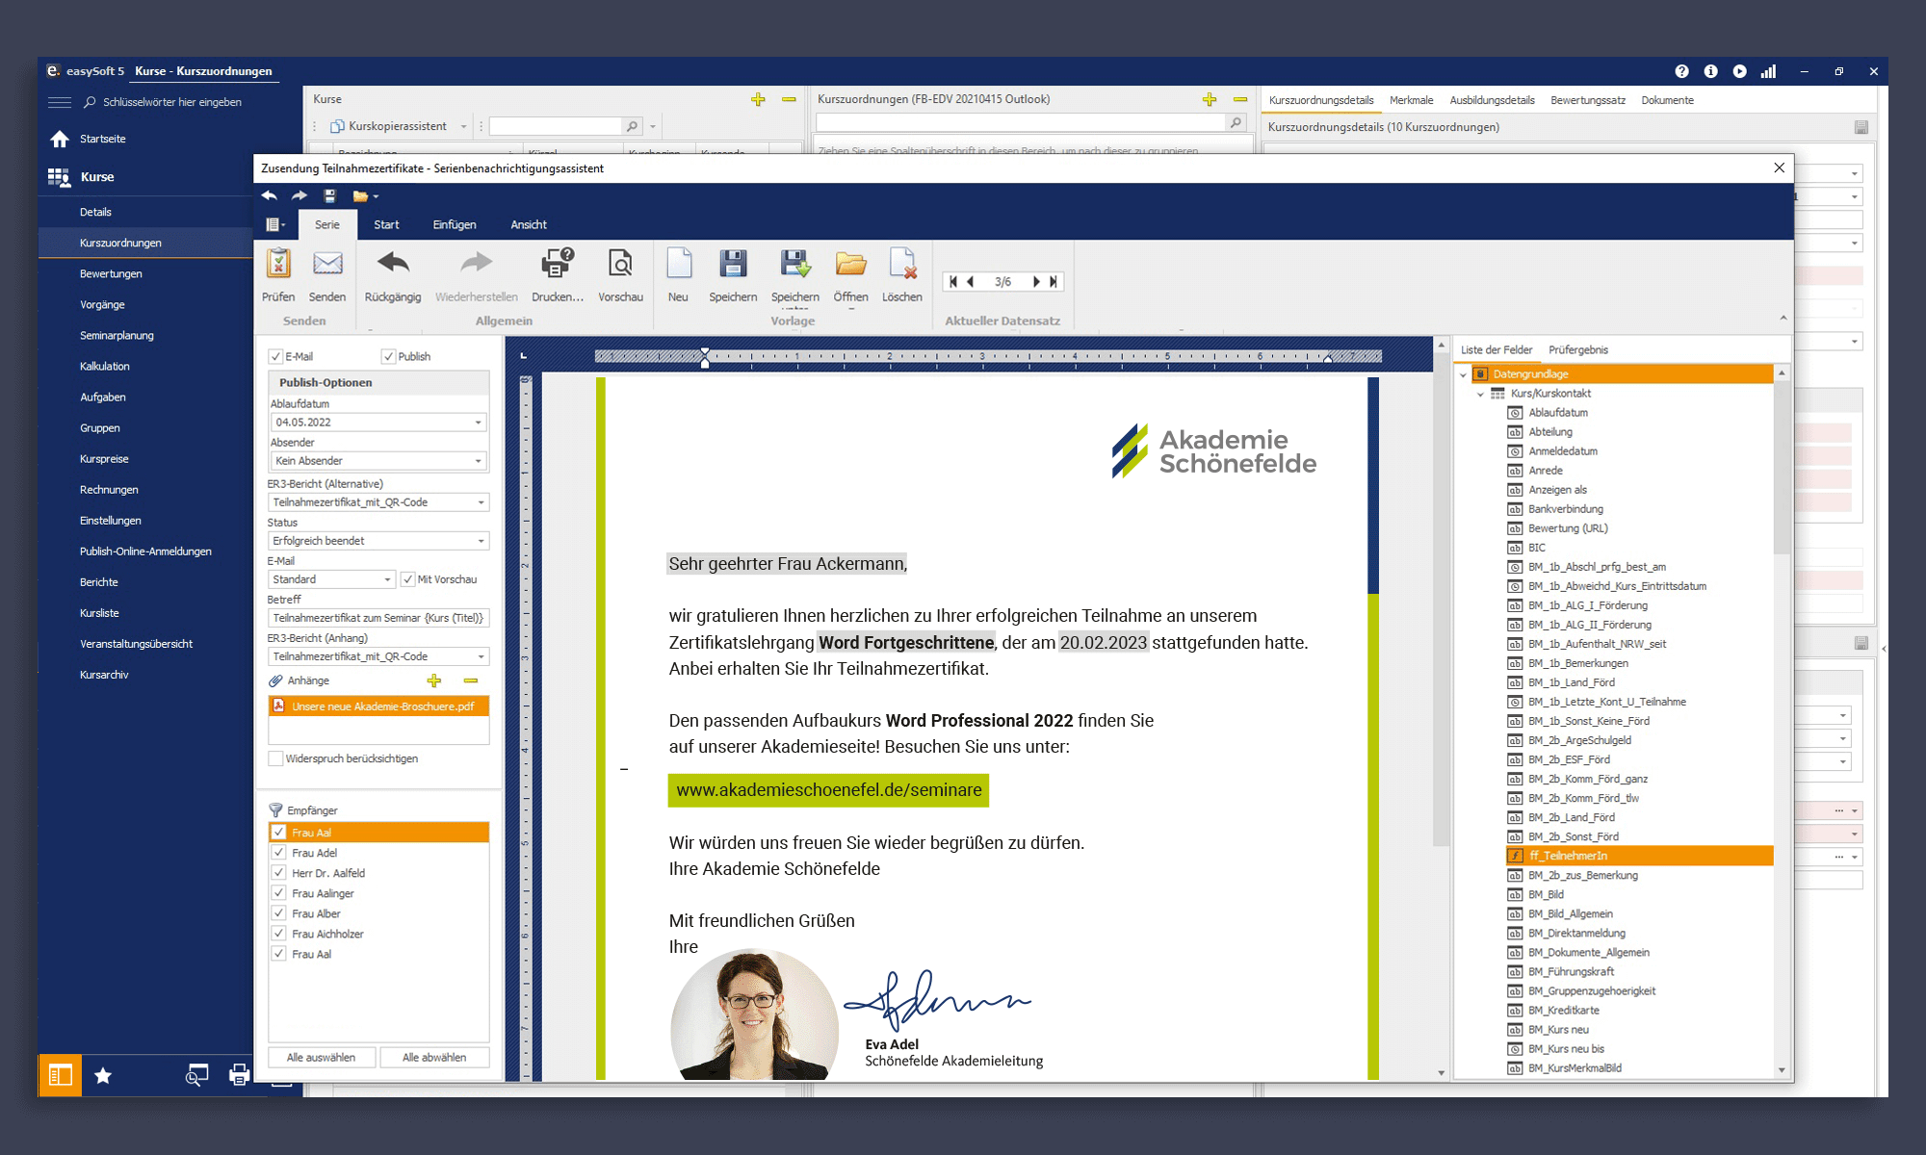Click the www.akademieschoenefel.de/seminare link

point(828,790)
